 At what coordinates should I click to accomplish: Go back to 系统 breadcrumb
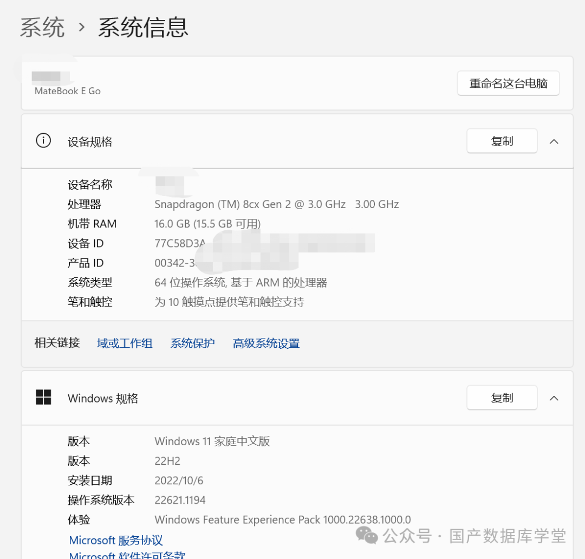[x=42, y=27]
